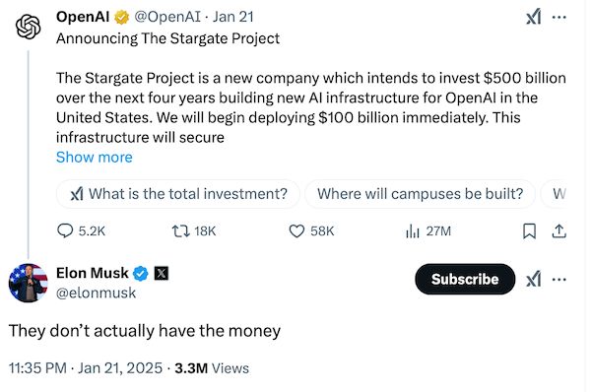
Task: Reply to OpenAI post with 5.2K comments
Action: pyautogui.click(x=81, y=230)
